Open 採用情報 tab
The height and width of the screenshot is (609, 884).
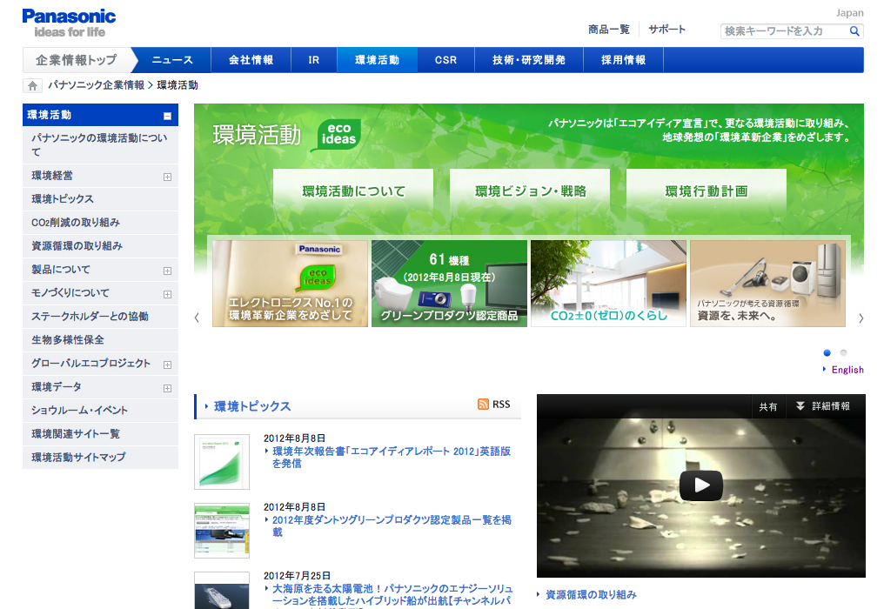tap(623, 60)
